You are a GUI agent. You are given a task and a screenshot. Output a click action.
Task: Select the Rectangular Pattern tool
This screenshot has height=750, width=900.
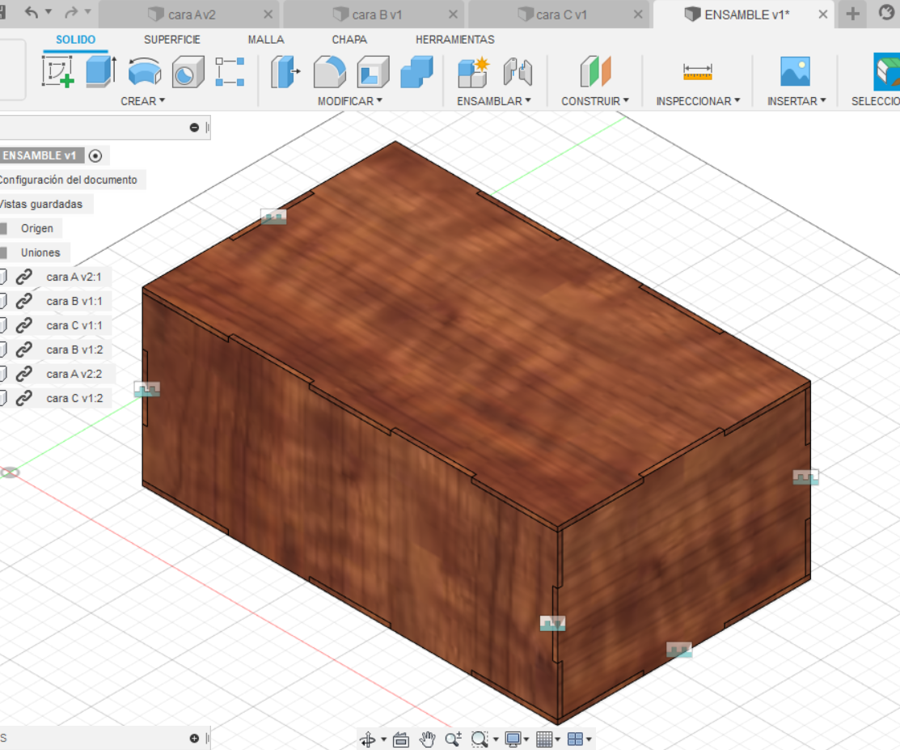click(x=230, y=72)
